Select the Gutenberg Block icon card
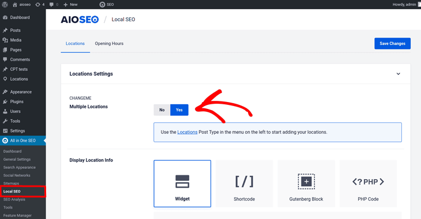The width and height of the screenshot is (421, 219). [306, 184]
